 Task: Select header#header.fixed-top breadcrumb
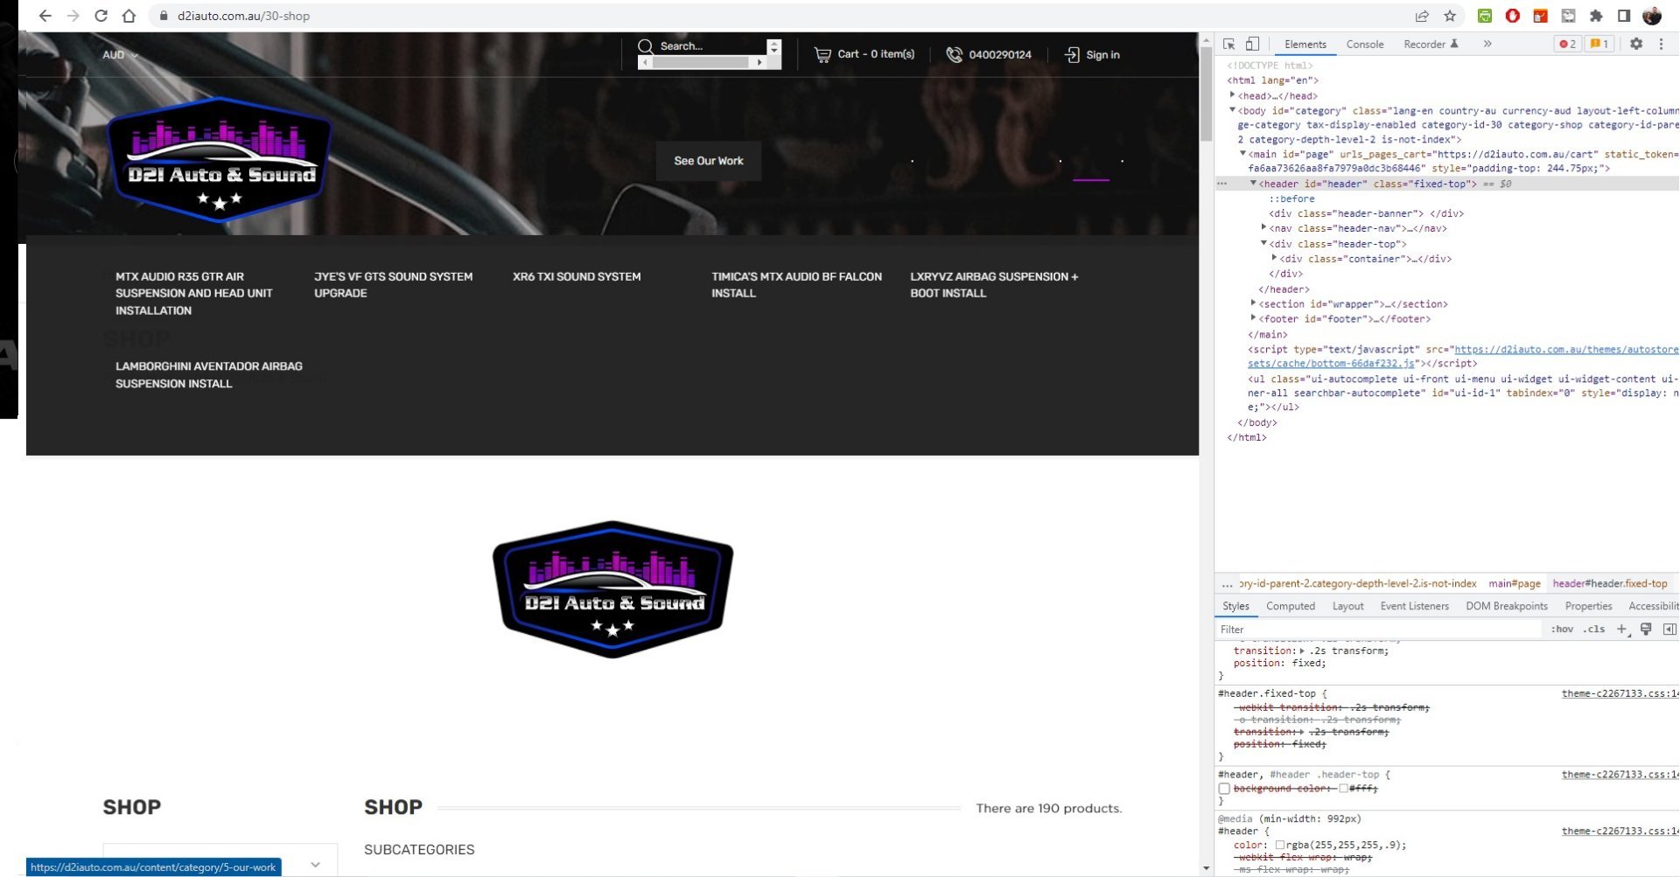tap(1610, 583)
